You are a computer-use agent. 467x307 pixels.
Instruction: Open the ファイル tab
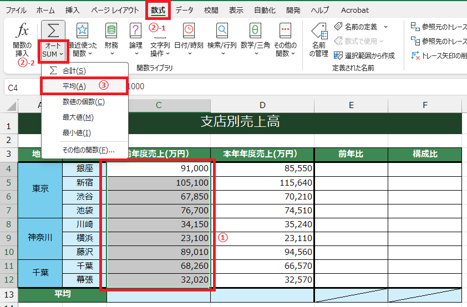pyautogui.click(x=16, y=10)
